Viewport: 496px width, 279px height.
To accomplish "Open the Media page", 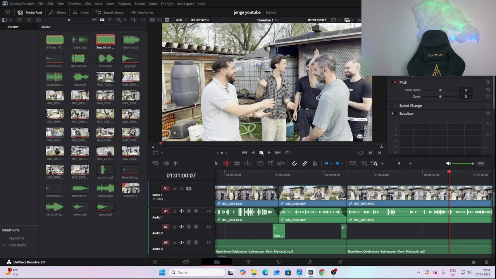I will coord(155,262).
